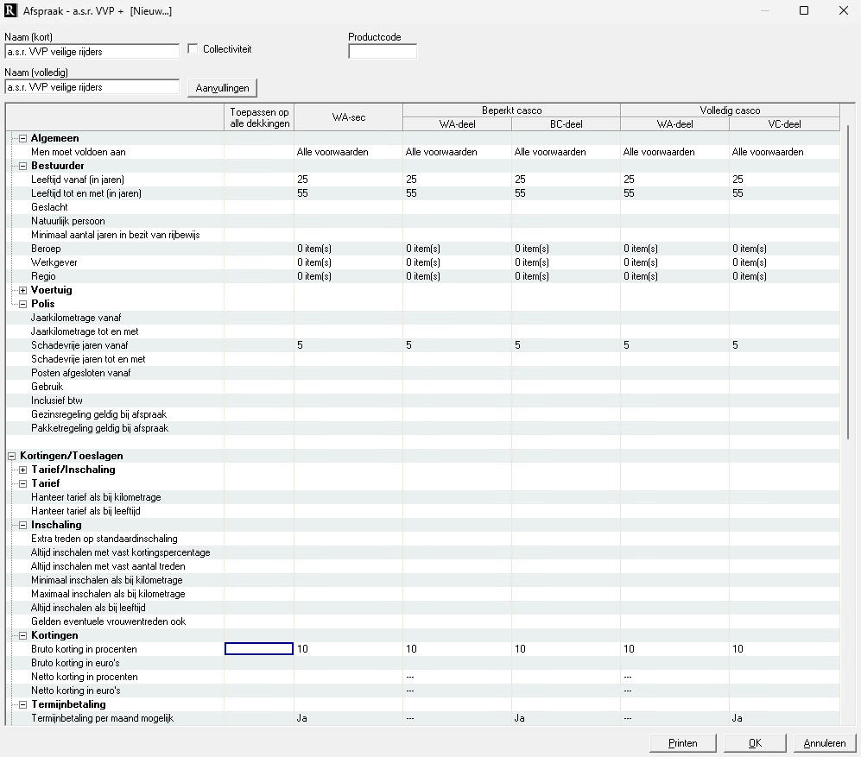Focus the Naam (kort) field
This screenshot has height=757, width=861.
coord(92,52)
